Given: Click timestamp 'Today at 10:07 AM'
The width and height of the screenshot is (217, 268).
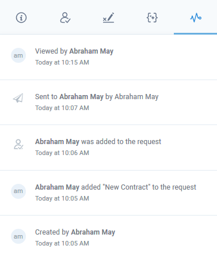Looking at the screenshot, I should [62, 108].
